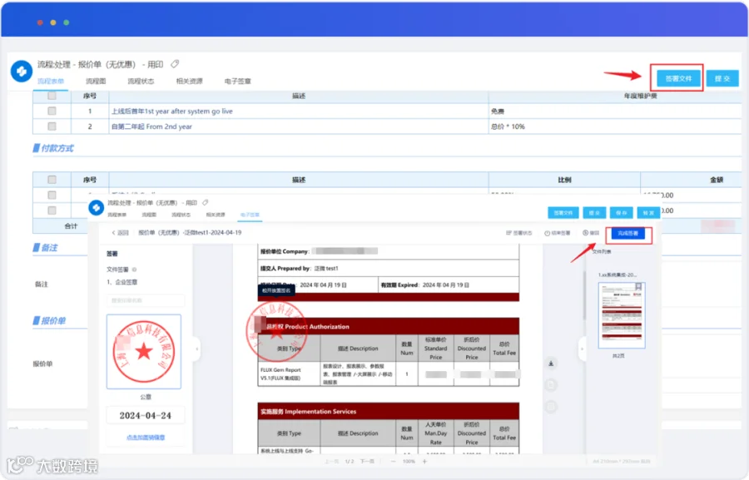This screenshot has height=480, width=749.
Task: Click the 签署状态 icon in the signing toolbar
Action: (509, 233)
